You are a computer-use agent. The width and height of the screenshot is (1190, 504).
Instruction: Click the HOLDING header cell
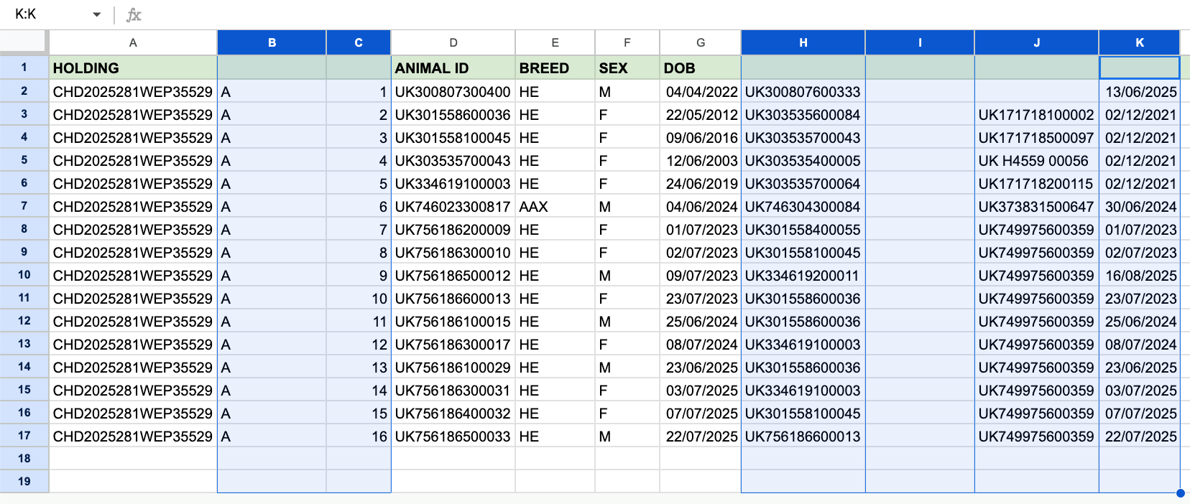133,67
